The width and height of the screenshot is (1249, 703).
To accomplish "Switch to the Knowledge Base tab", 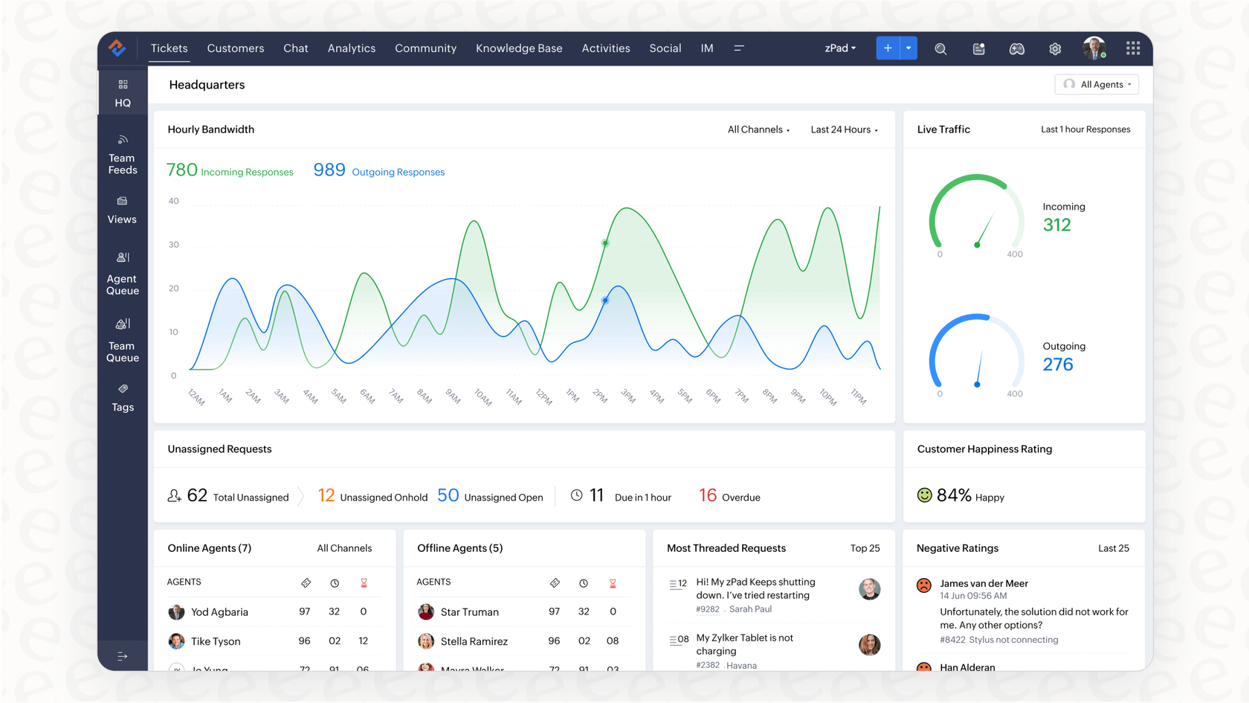I will pos(519,48).
